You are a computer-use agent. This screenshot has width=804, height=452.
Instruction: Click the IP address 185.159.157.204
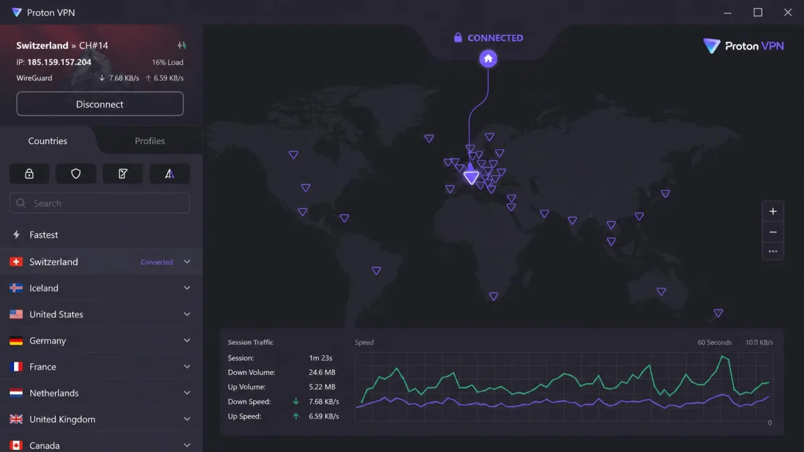pos(60,62)
